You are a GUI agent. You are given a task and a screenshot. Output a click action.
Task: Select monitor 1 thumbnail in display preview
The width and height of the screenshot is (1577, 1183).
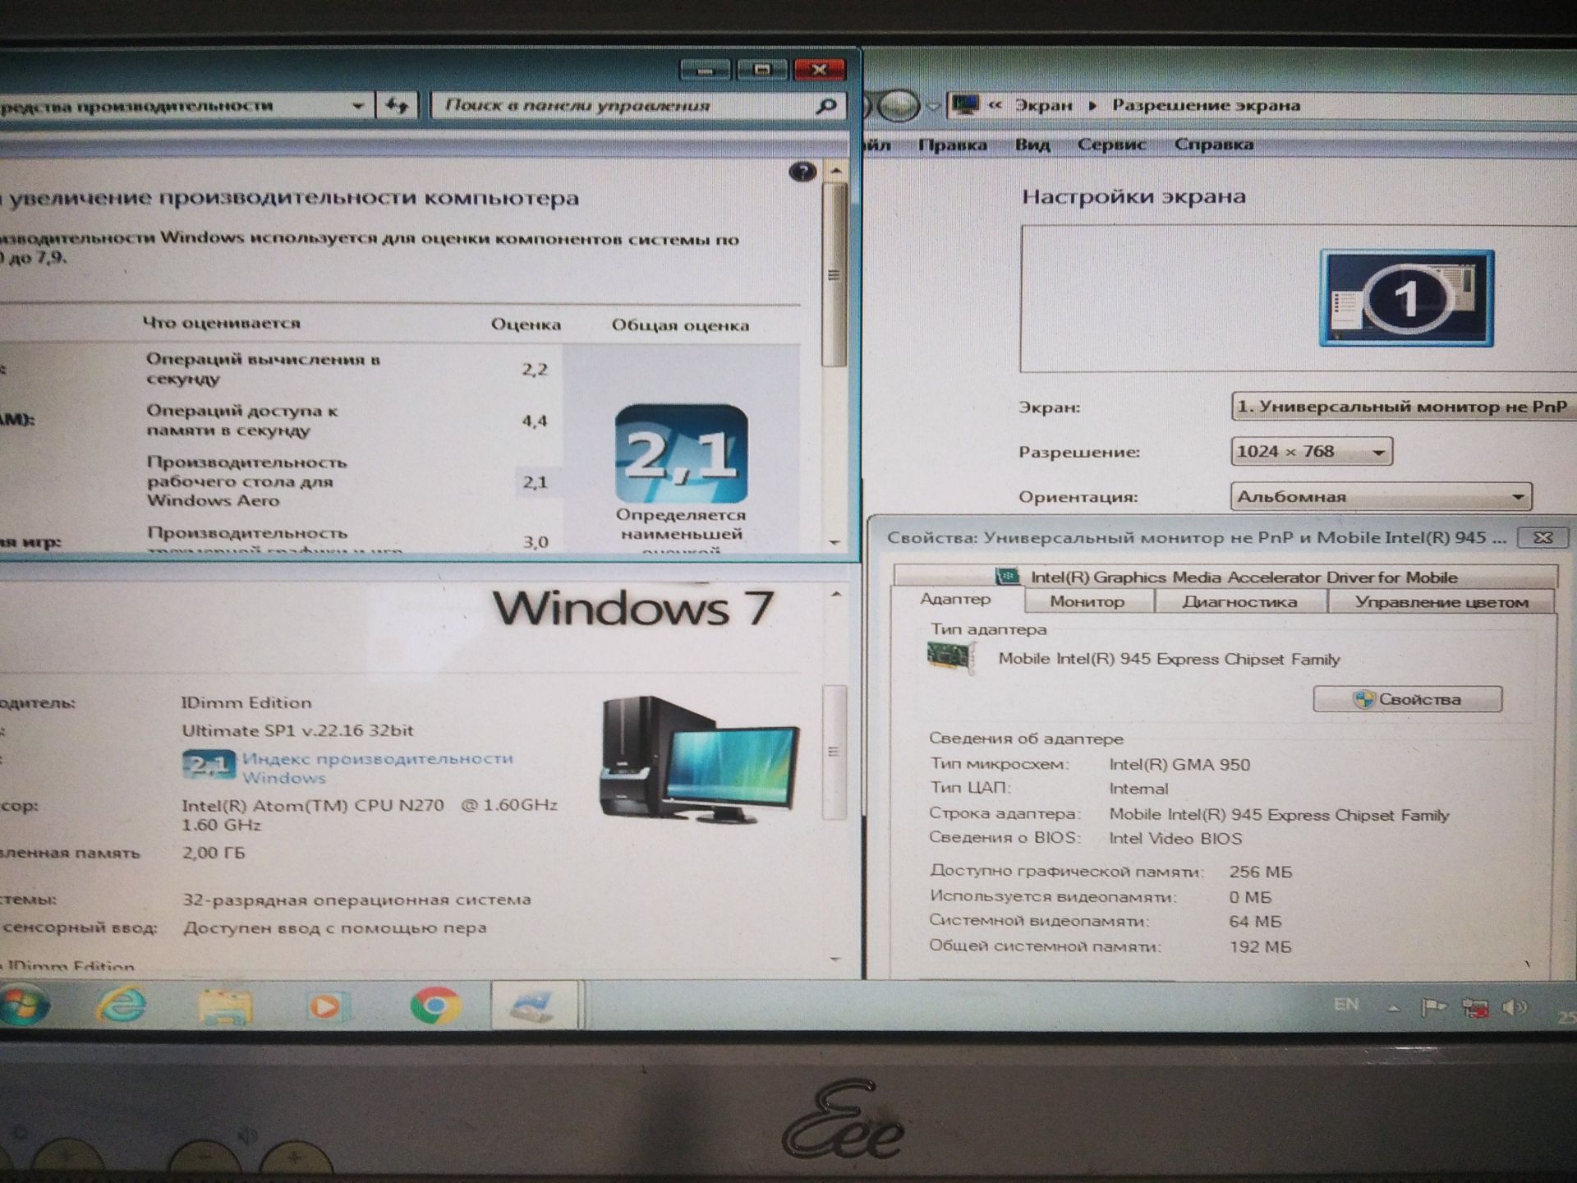click(x=1406, y=298)
